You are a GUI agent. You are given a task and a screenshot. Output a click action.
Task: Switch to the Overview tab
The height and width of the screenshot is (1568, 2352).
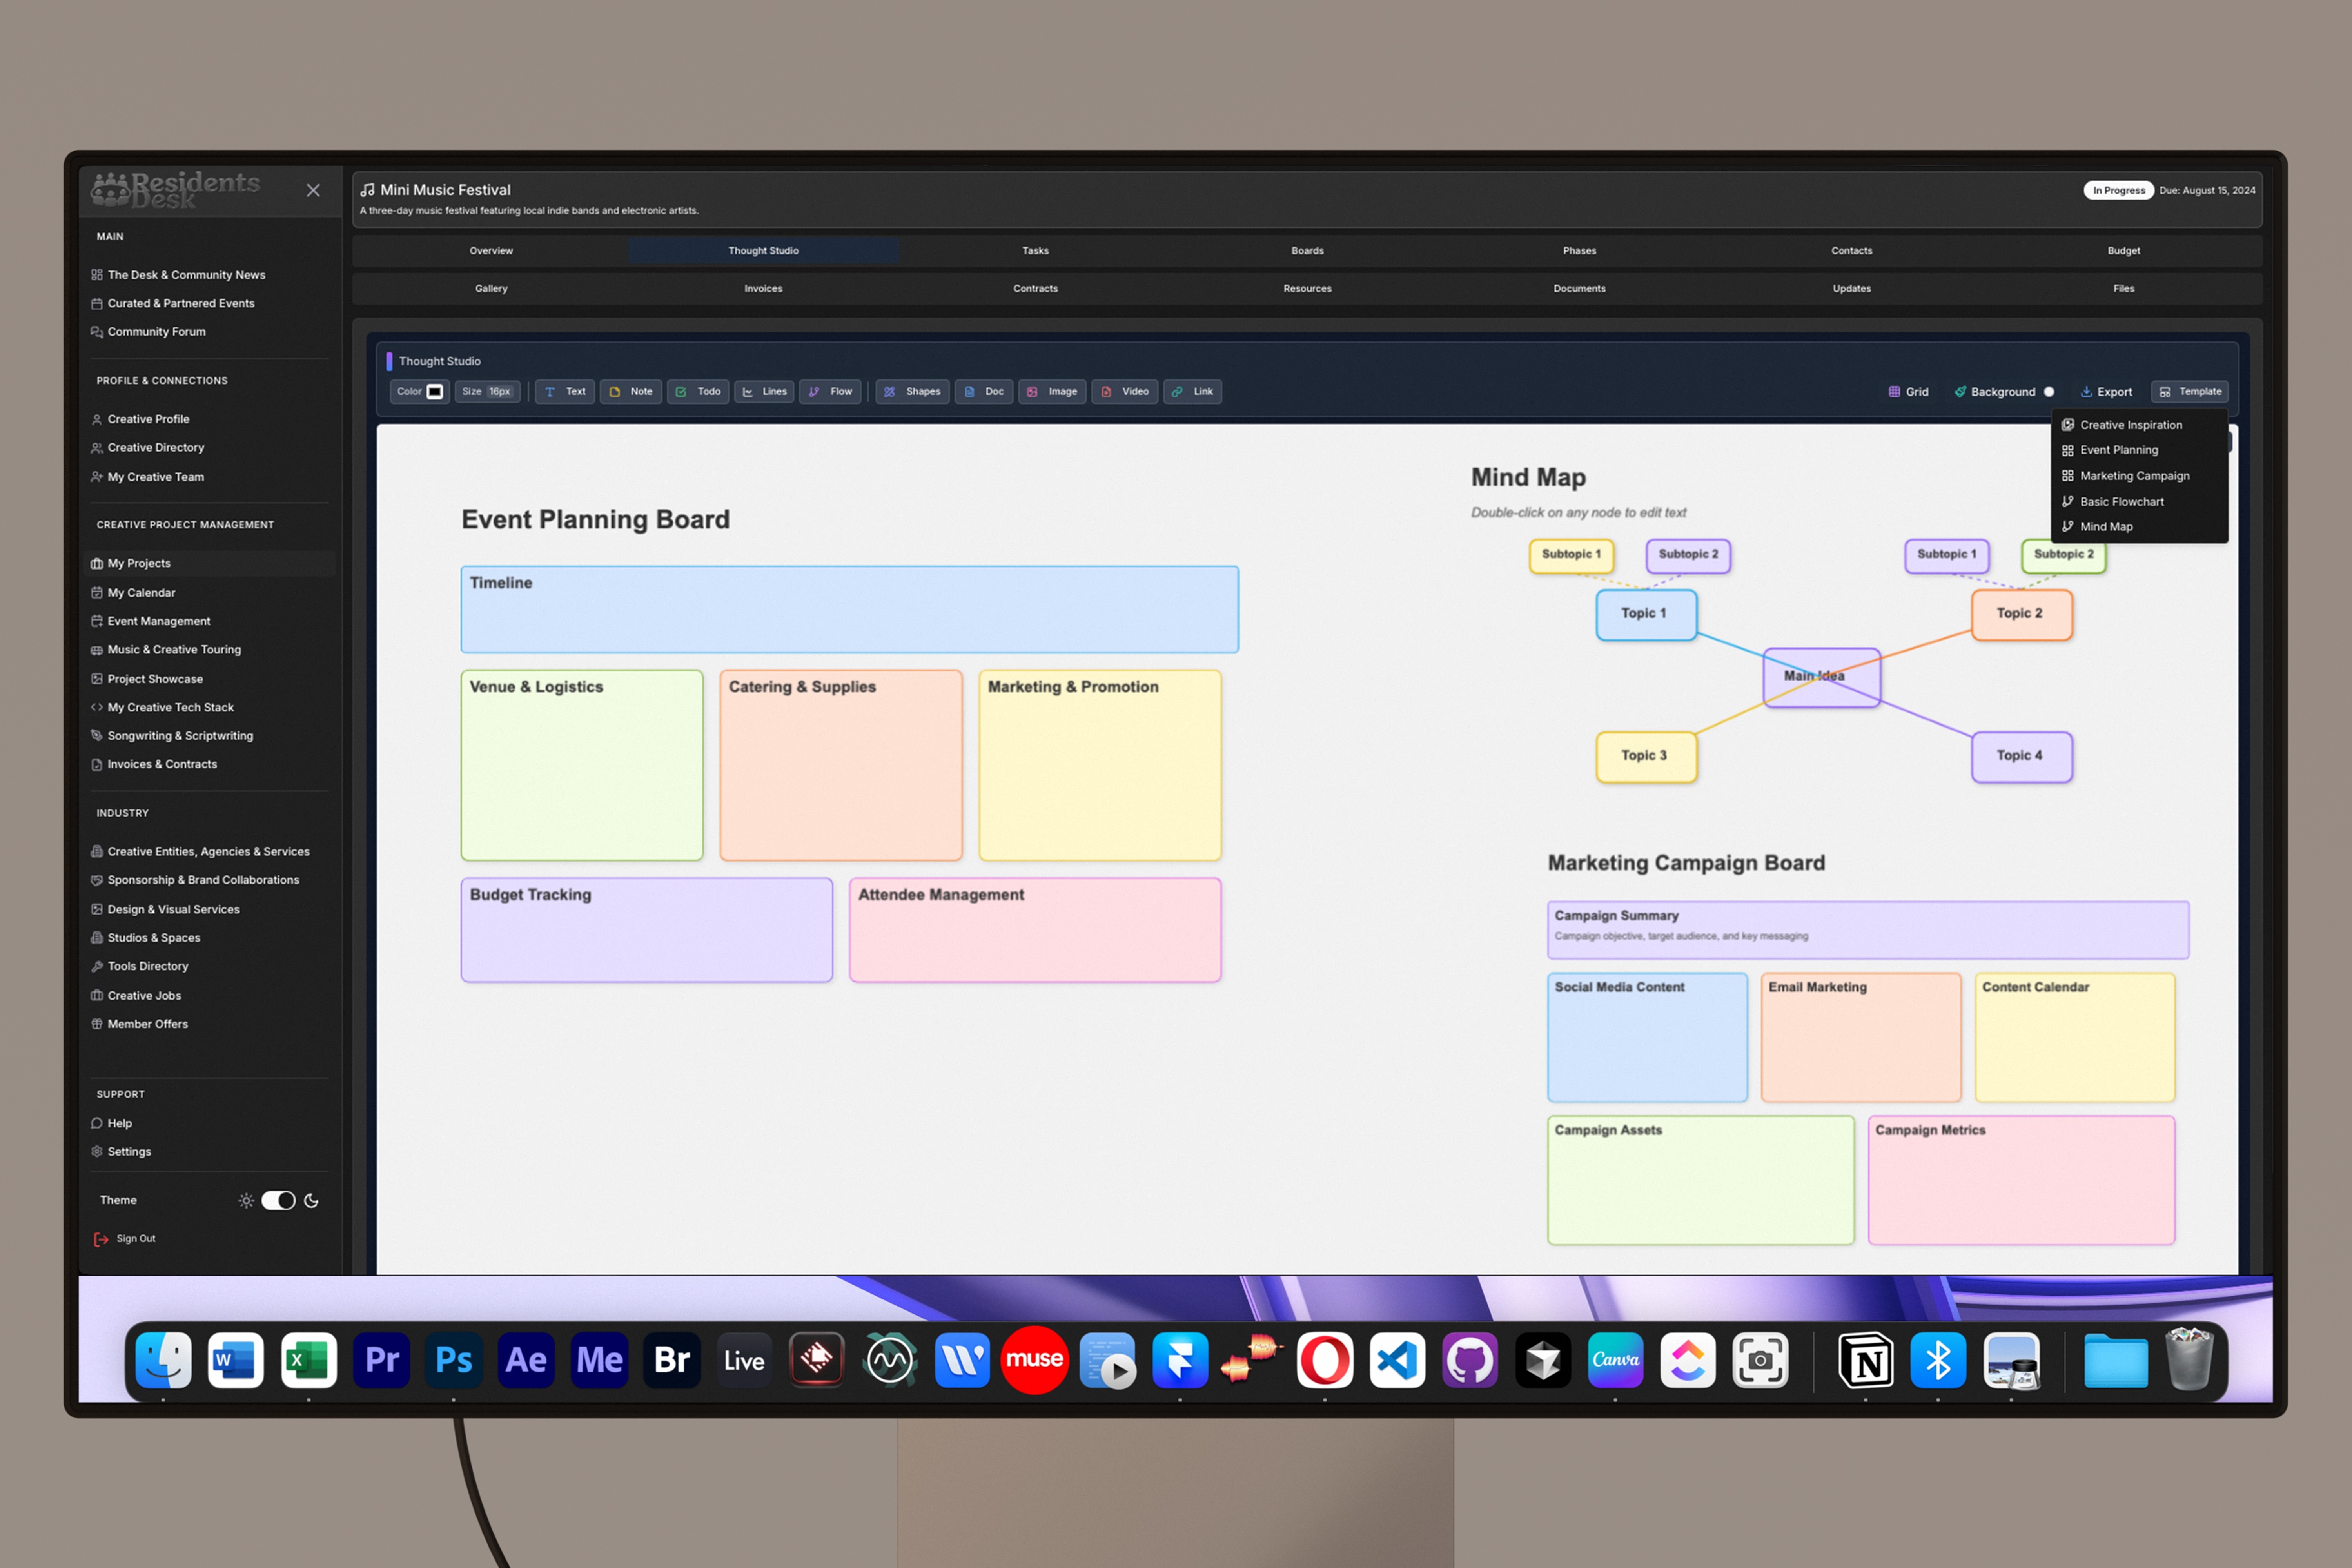click(491, 251)
